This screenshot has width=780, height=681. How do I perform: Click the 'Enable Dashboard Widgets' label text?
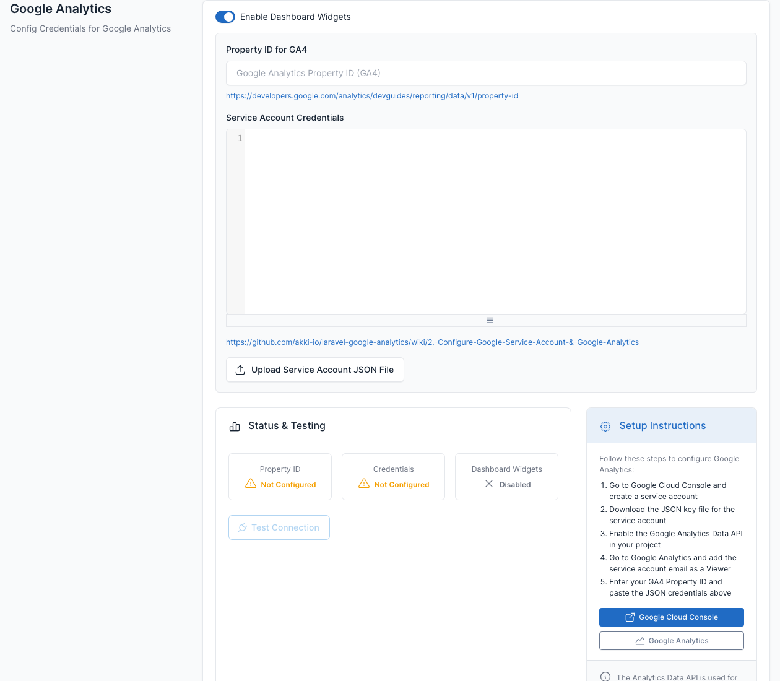(295, 17)
